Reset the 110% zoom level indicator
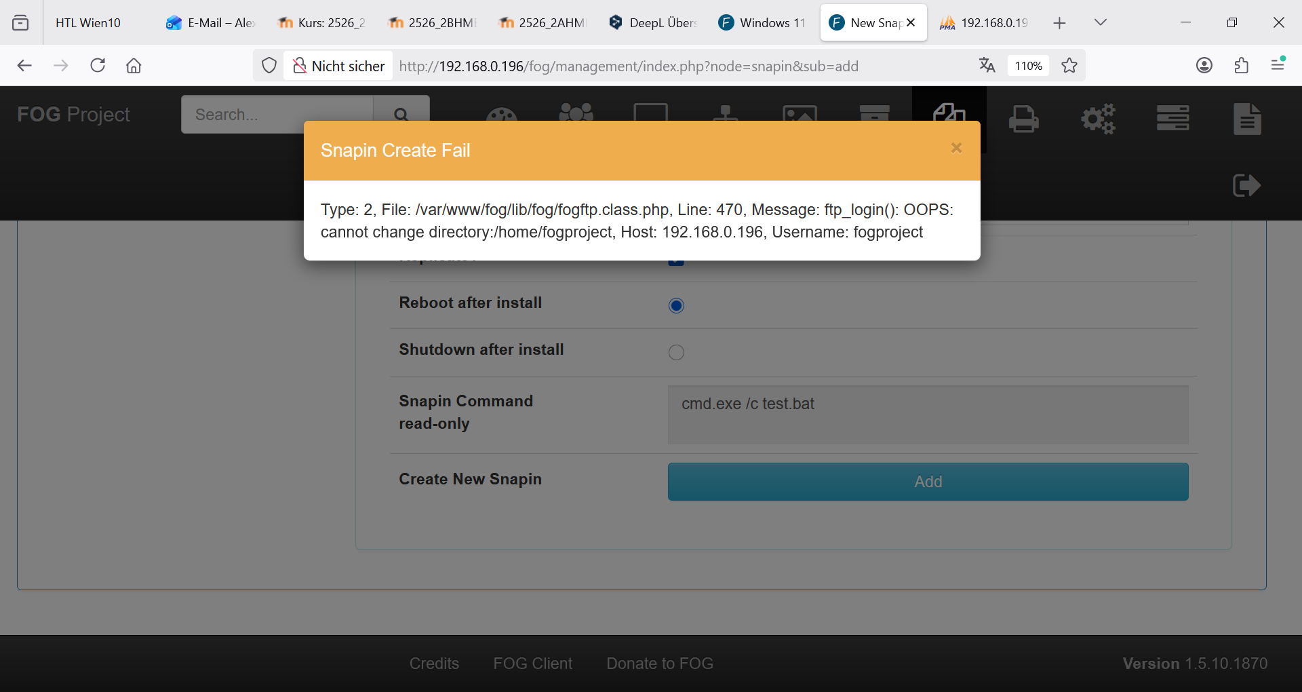This screenshot has height=692, width=1302. point(1028,66)
